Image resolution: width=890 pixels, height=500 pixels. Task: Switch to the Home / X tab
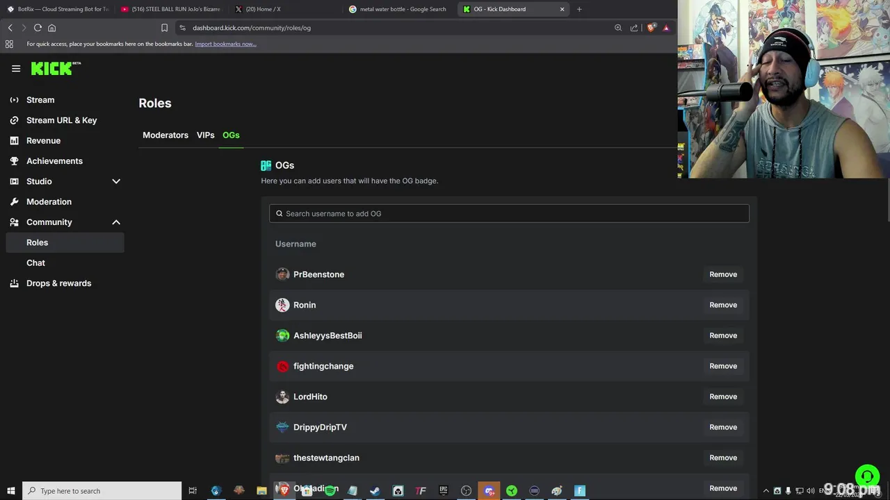[x=285, y=9]
